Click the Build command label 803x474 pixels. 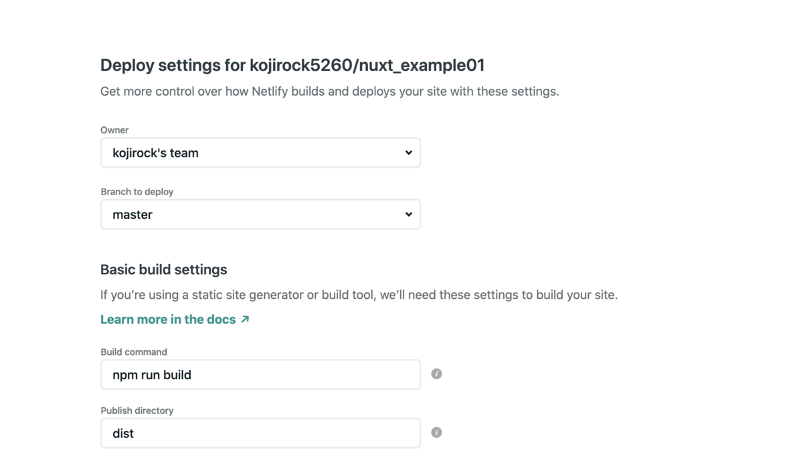(x=134, y=352)
